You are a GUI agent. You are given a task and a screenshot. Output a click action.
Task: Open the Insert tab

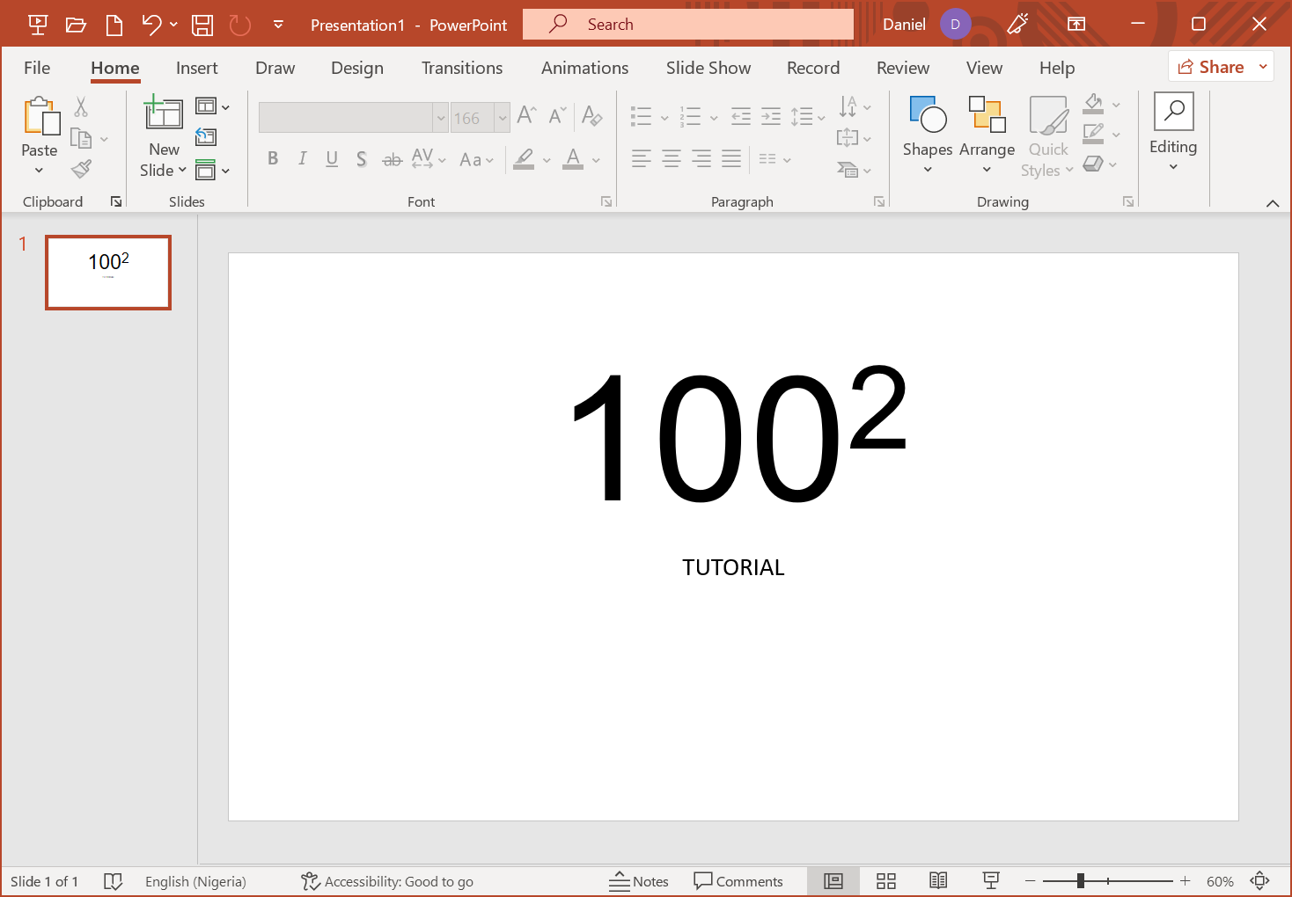pos(196,68)
